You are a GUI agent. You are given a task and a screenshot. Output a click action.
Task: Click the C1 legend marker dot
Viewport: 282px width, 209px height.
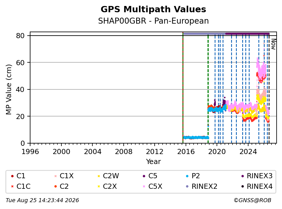click(x=12, y=176)
